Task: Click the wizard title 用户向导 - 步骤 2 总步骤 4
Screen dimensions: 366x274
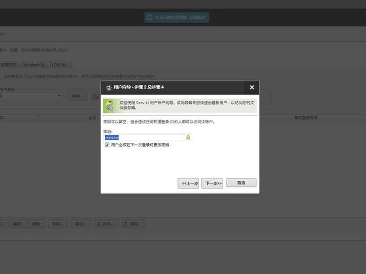Action: click(139, 87)
